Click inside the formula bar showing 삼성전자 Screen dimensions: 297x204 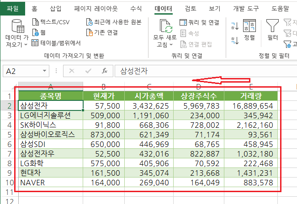coord(206,71)
